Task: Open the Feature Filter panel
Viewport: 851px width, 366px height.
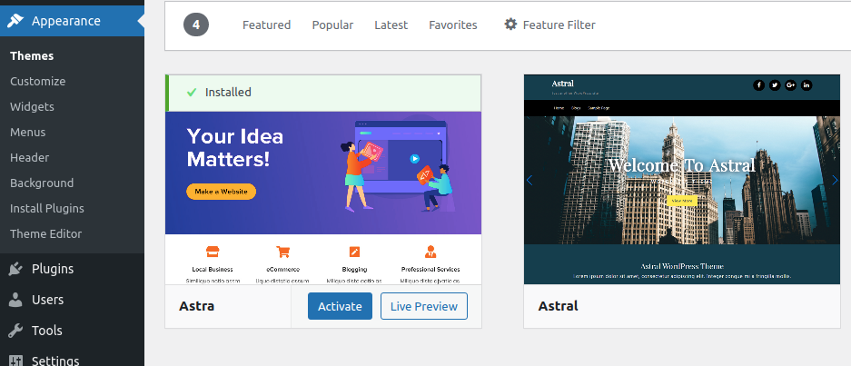Action: tap(549, 25)
